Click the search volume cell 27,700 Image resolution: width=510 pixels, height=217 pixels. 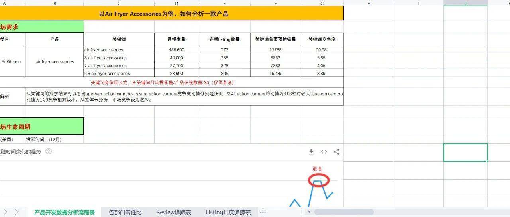(x=177, y=66)
